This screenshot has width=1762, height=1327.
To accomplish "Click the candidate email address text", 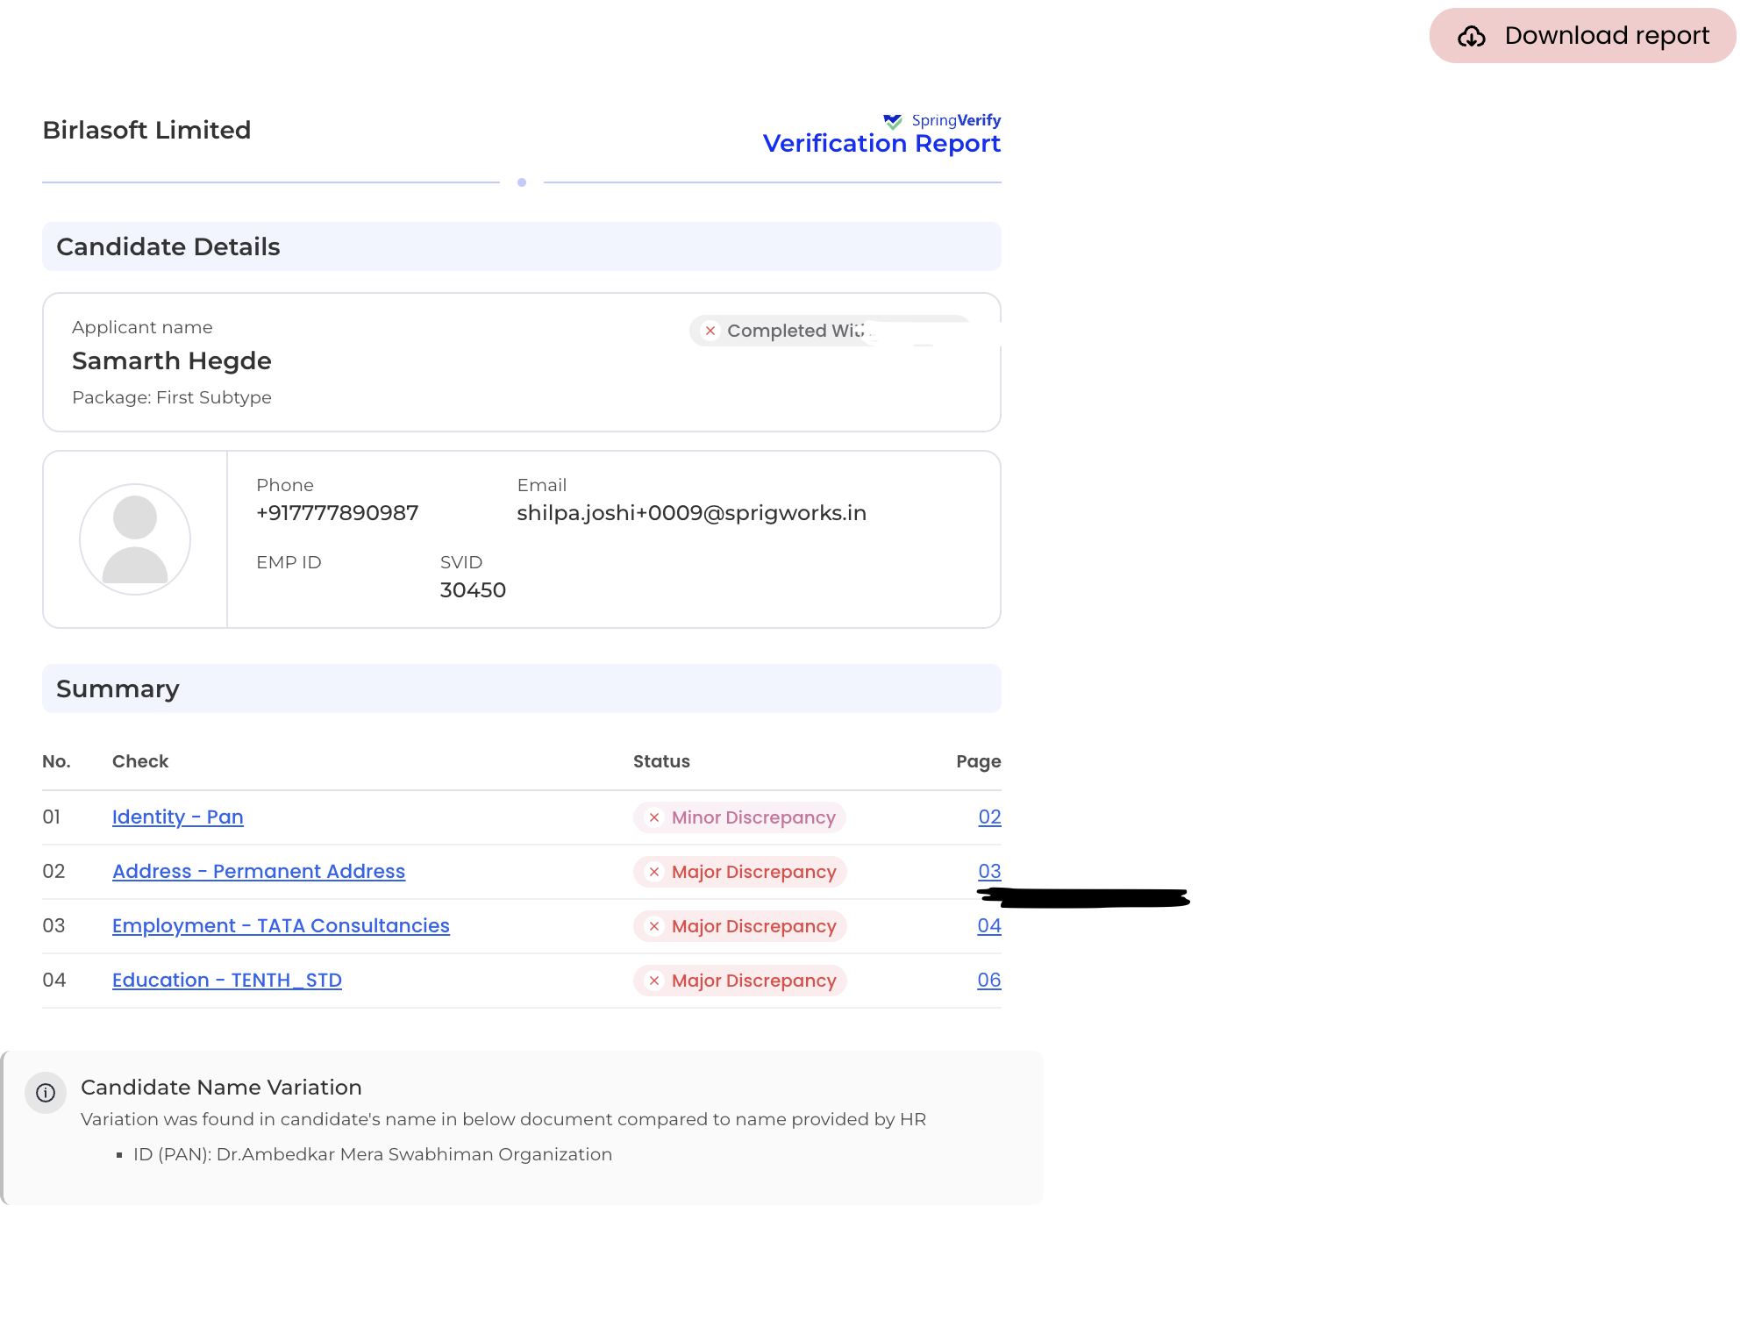I will coord(691,513).
